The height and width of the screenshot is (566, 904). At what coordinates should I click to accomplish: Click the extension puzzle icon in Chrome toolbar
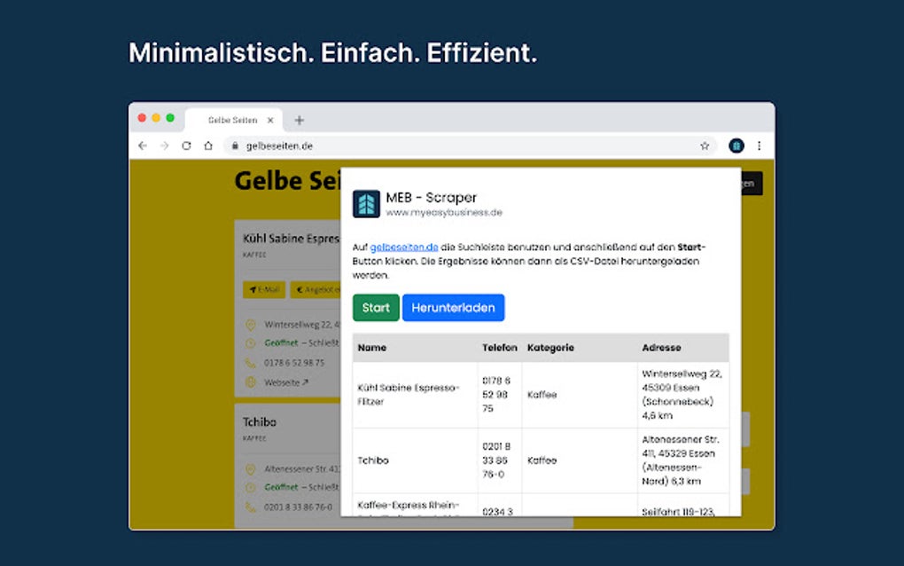tap(737, 145)
